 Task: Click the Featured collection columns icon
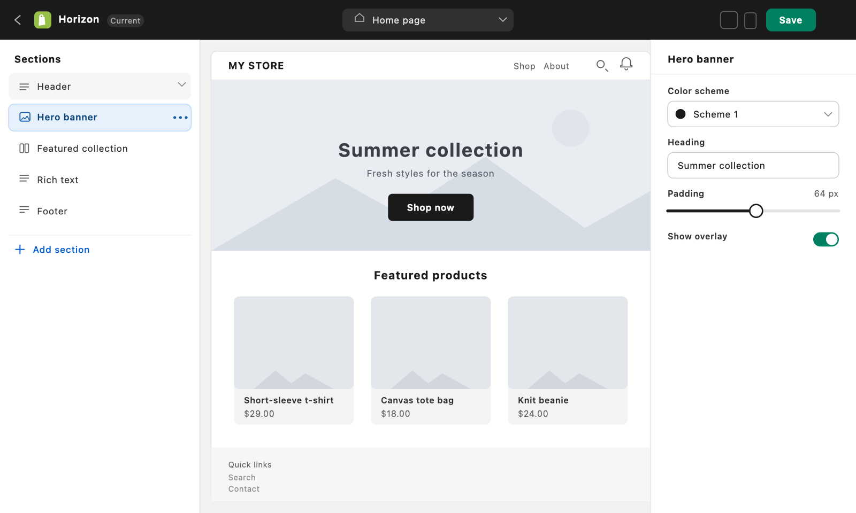pos(24,149)
